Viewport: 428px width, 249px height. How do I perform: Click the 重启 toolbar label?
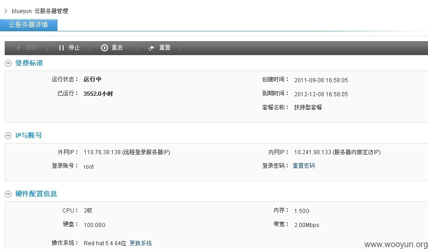coord(117,48)
